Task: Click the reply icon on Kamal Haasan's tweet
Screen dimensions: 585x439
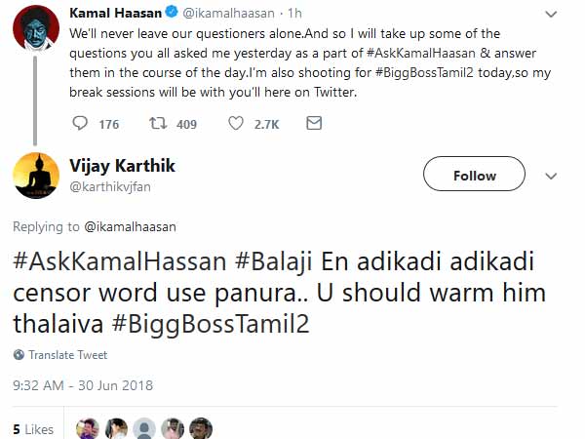Action: coord(82,124)
